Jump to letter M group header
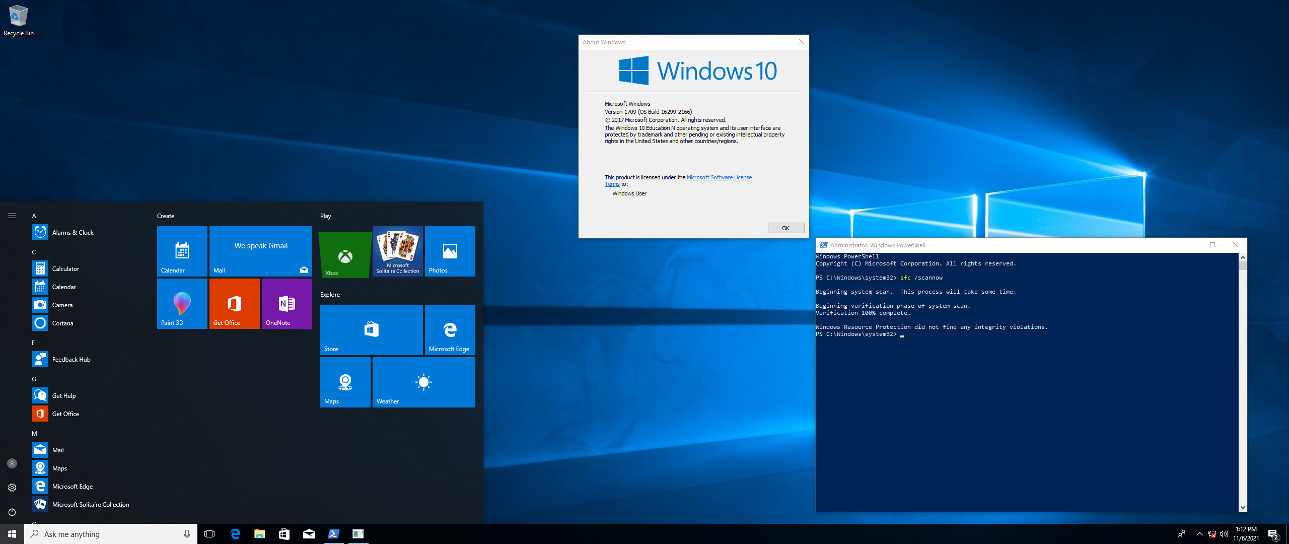Image resolution: width=1289 pixels, height=544 pixels. [35, 433]
